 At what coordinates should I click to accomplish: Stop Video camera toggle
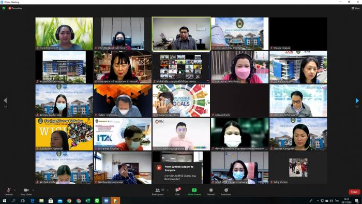point(26,191)
